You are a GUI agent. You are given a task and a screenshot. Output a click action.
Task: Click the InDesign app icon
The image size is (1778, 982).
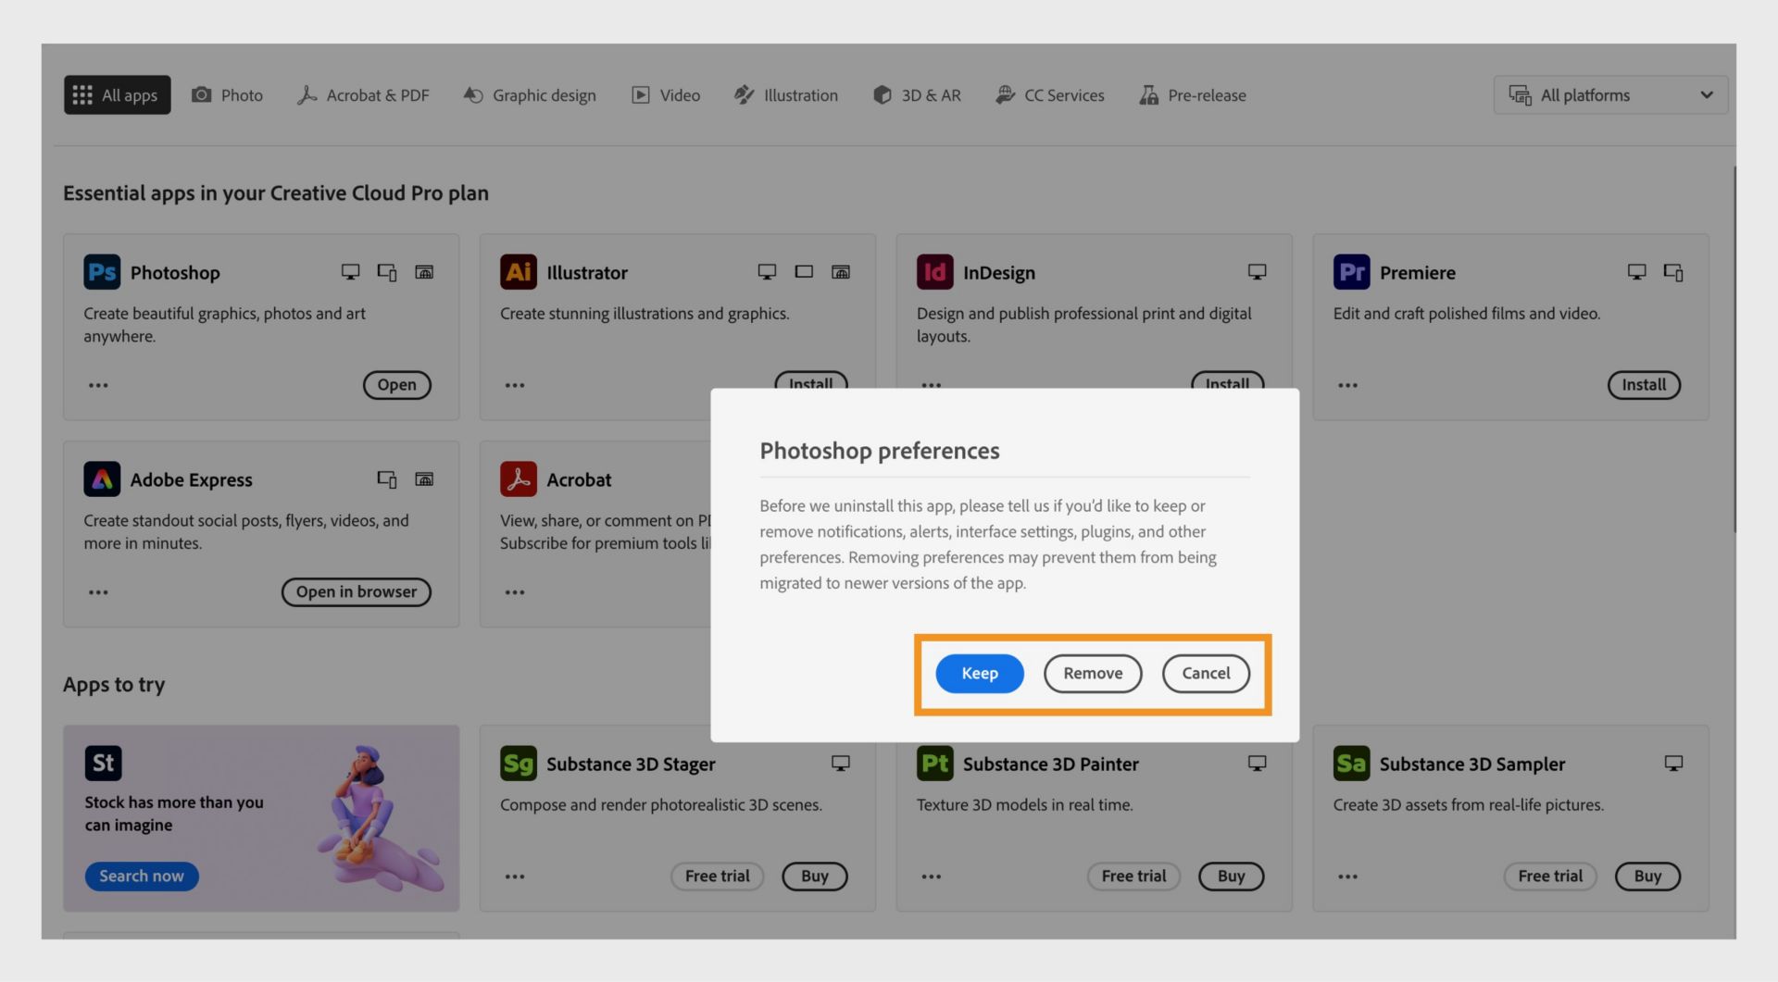click(x=935, y=272)
